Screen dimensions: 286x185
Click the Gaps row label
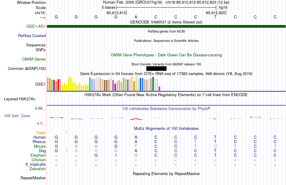pos(41,133)
